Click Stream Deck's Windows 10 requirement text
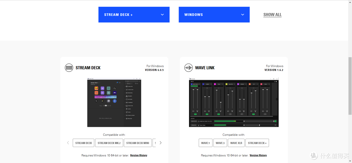This screenshot has width=352, height=163. 105,155
